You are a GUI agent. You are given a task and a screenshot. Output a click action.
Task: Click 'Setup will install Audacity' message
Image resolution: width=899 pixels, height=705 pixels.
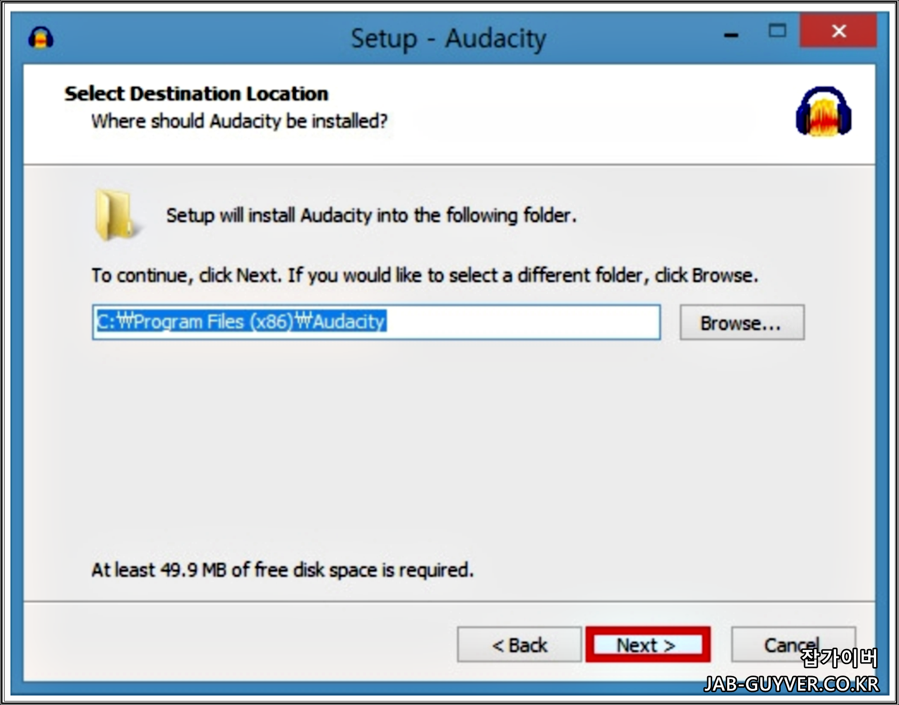pos(371,216)
